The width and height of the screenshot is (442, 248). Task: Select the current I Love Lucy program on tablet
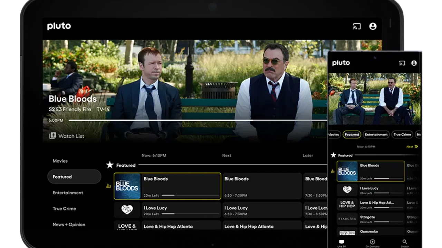(181, 210)
